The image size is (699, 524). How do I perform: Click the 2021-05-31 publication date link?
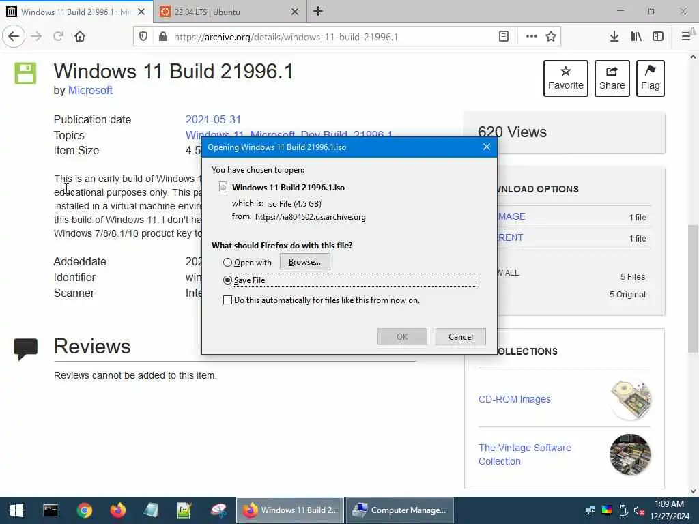click(x=213, y=120)
